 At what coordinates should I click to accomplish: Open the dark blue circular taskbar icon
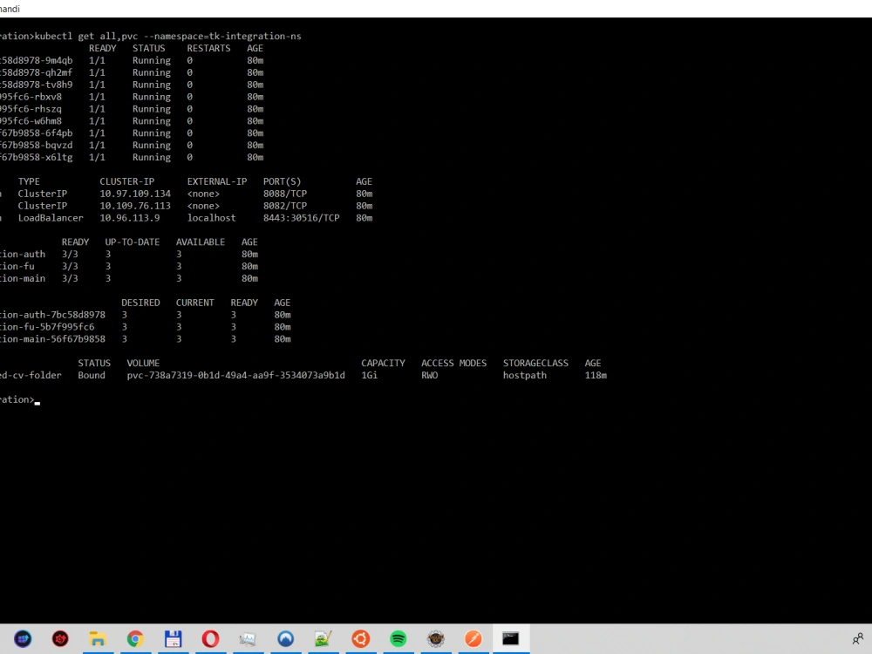pos(23,638)
